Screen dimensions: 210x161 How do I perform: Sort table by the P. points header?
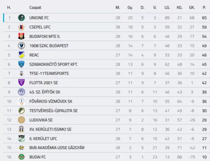pos(204,7)
